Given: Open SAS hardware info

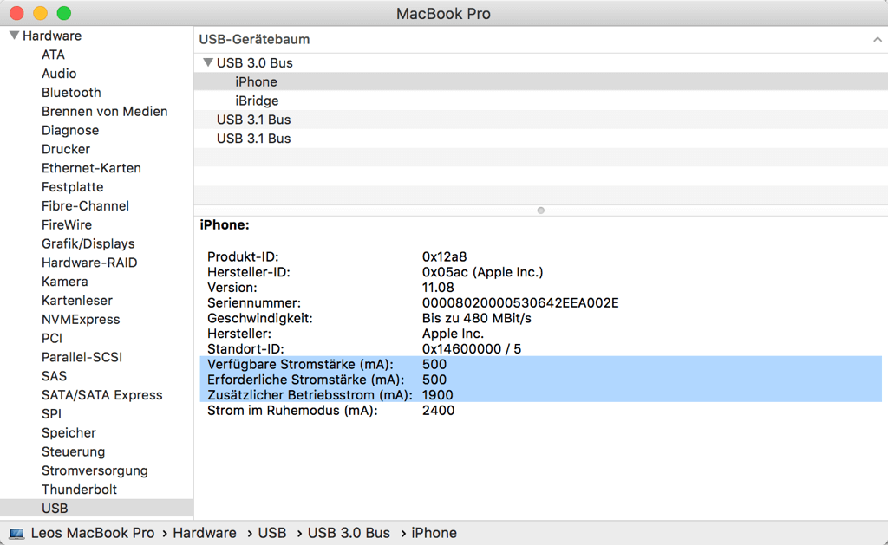Looking at the screenshot, I should pos(55,376).
